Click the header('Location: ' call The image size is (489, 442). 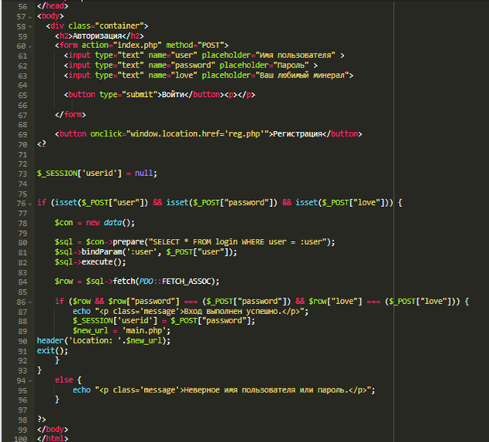[x=81, y=340]
